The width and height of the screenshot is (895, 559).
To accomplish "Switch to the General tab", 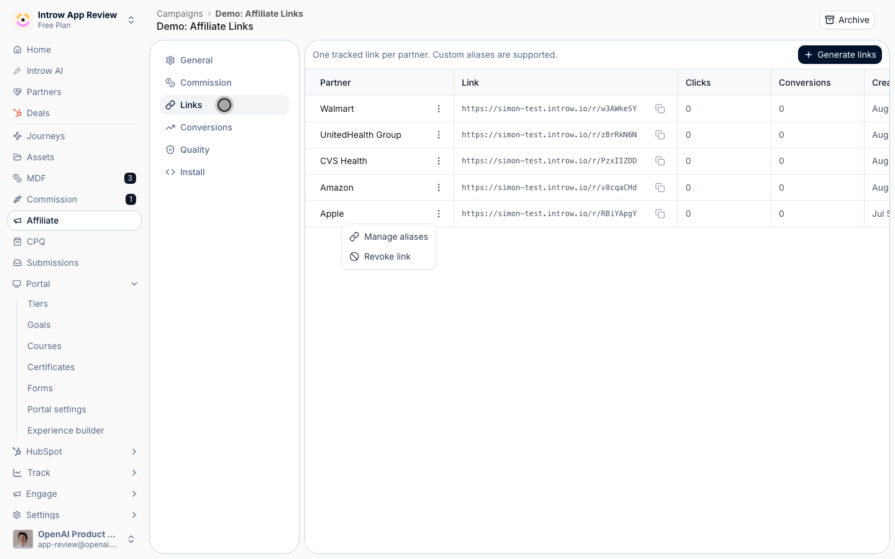I will pyautogui.click(x=224, y=60).
